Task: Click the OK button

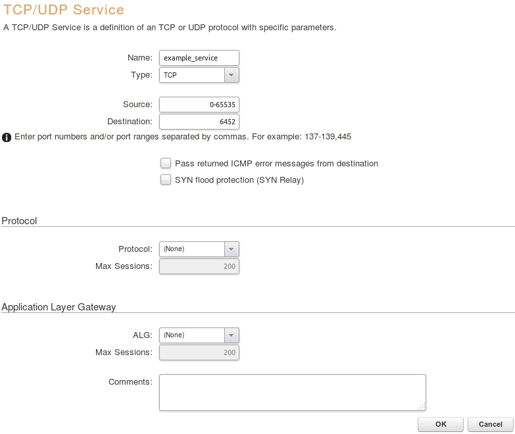Action: [441, 424]
